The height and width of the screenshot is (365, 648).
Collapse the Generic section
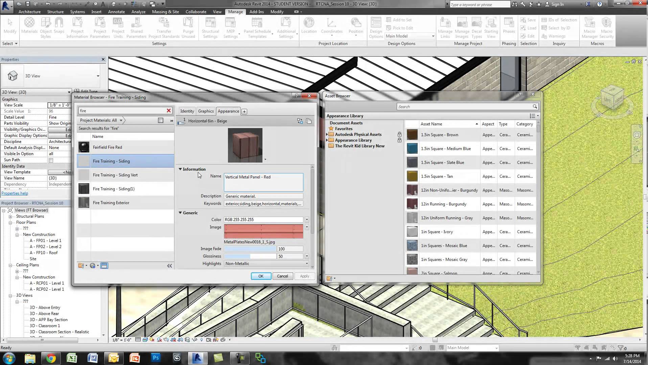pos(180,213)
